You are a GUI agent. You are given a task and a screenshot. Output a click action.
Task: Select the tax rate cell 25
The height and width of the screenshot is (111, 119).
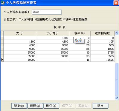coord(80,49)
